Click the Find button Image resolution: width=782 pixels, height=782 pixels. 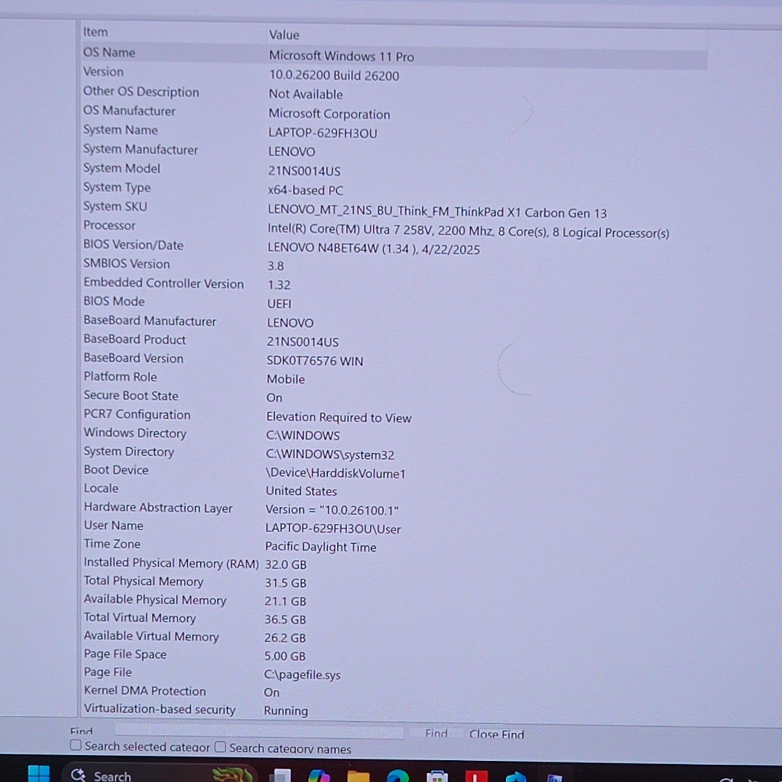tap(436, 734)
